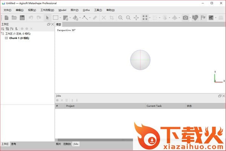
Task: Show the point cloud with four-dots icon
Action: (145, 18)
